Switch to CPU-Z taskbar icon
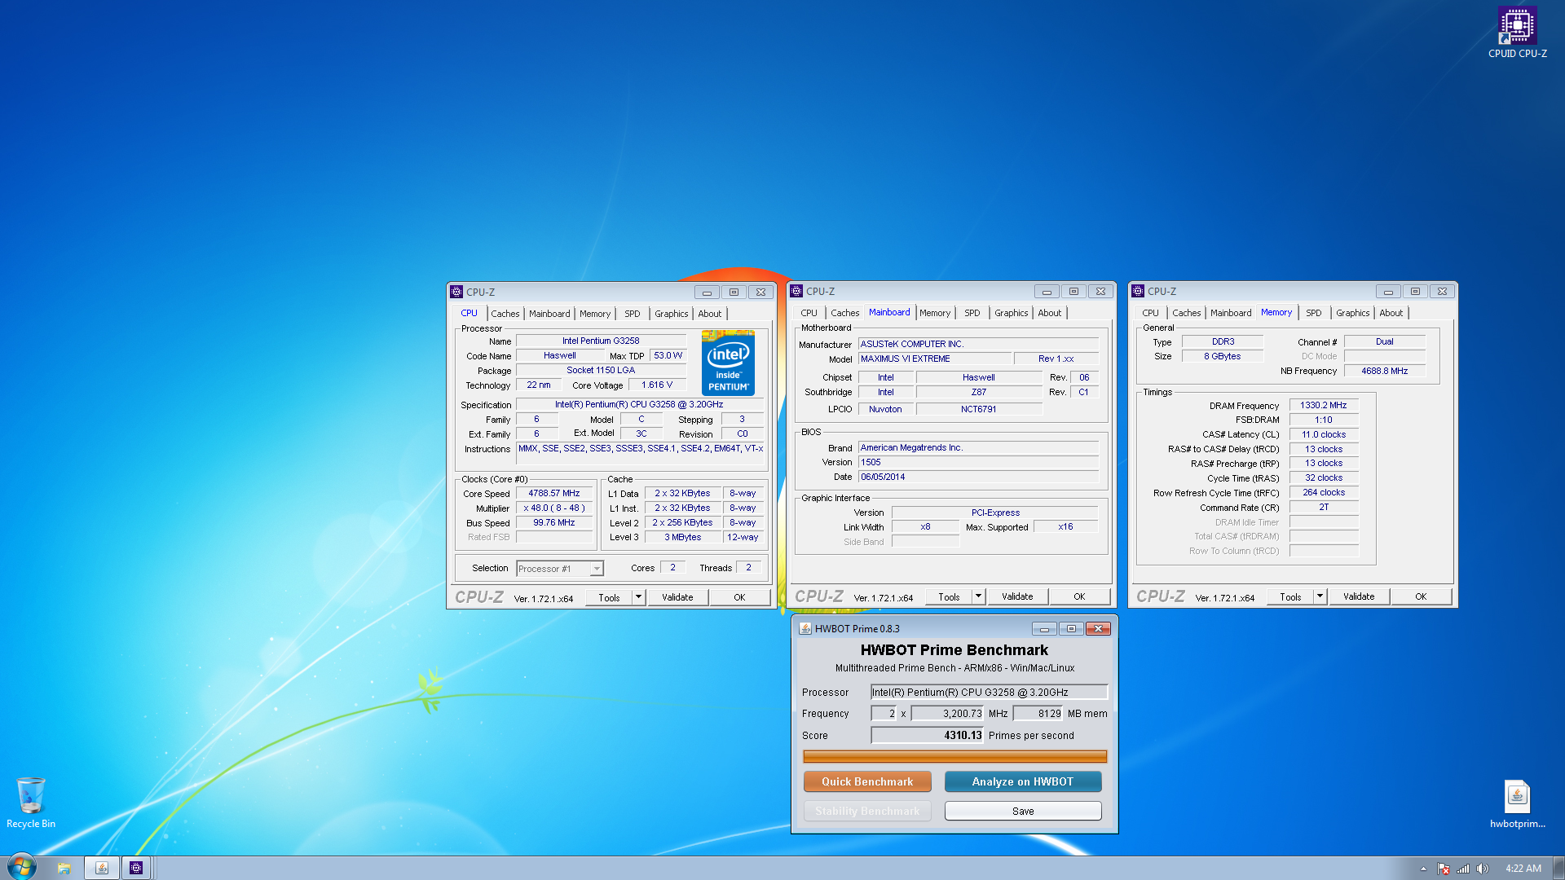Screen dimensions: 1565x880 [136, 868]
